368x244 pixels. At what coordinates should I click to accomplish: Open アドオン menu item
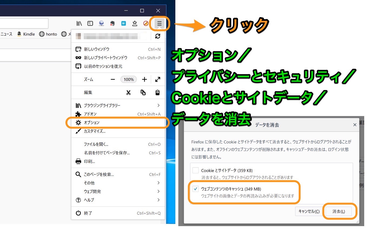point(118,114)
